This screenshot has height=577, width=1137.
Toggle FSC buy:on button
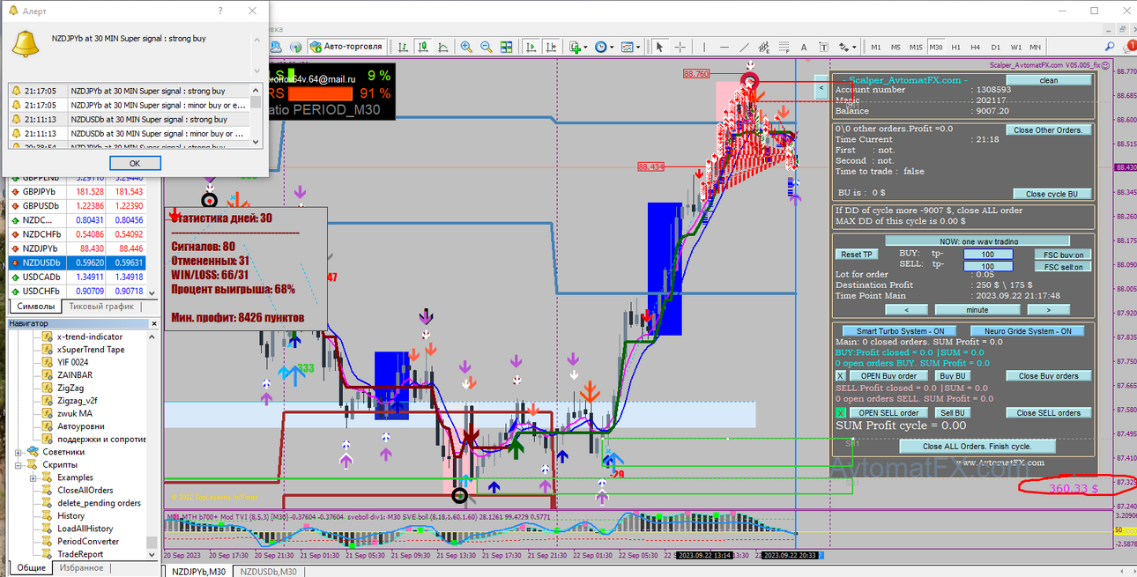[1062, 255]
